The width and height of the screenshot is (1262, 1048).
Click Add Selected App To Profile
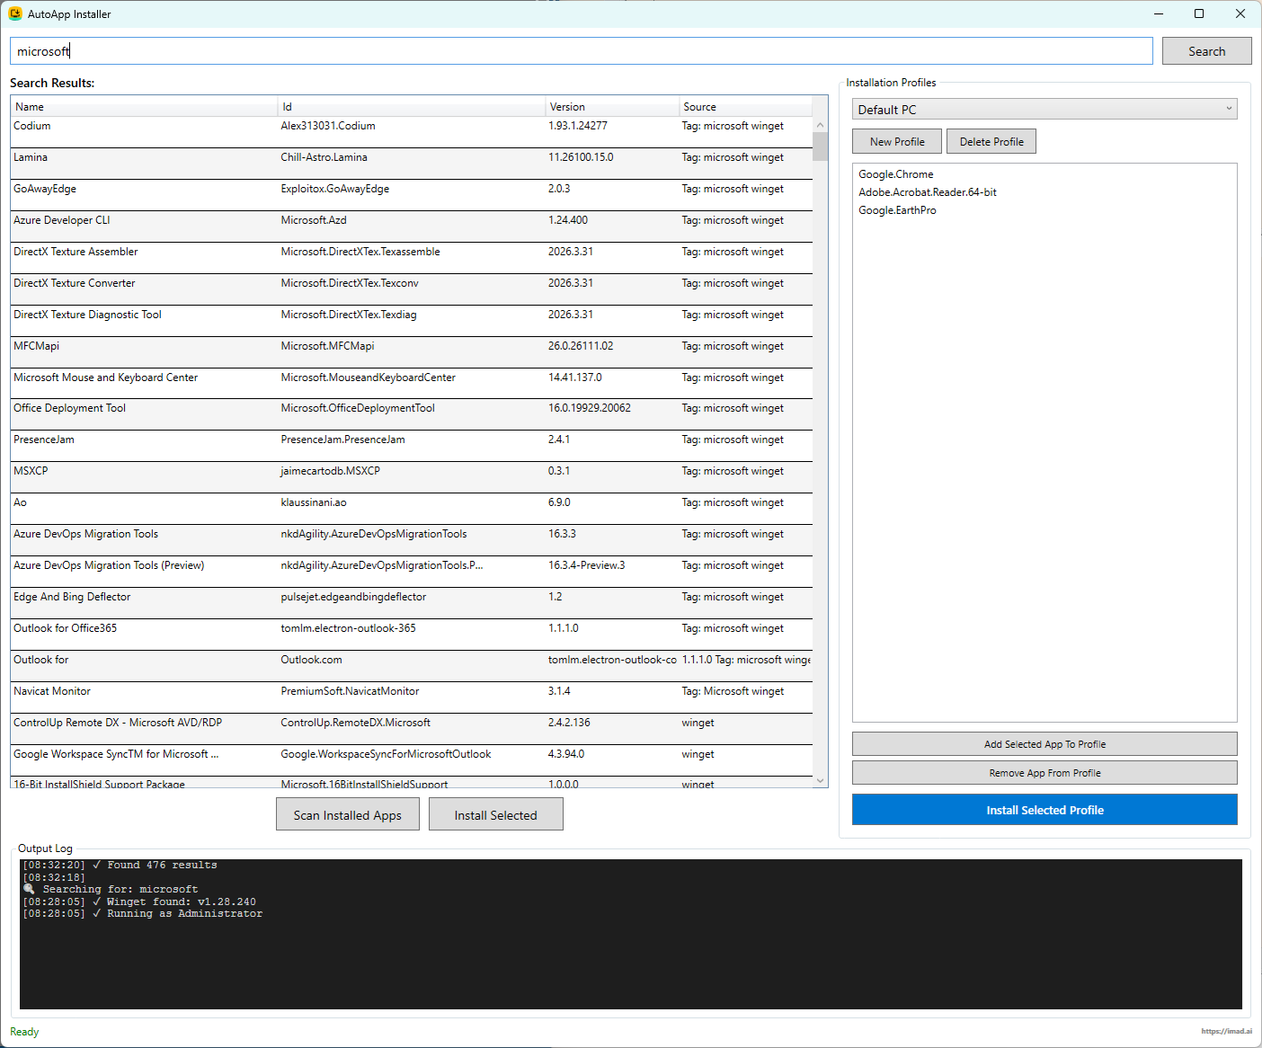(x=1044, y=744)
